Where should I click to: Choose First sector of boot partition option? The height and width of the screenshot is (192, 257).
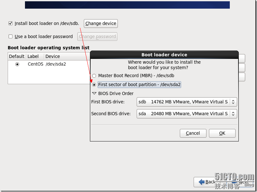(x=94, y=85)
